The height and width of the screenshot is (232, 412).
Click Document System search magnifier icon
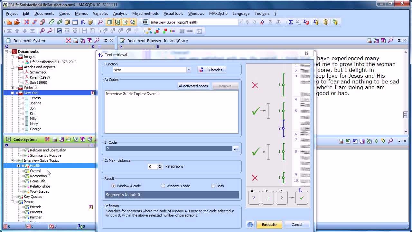coord(97,41)
